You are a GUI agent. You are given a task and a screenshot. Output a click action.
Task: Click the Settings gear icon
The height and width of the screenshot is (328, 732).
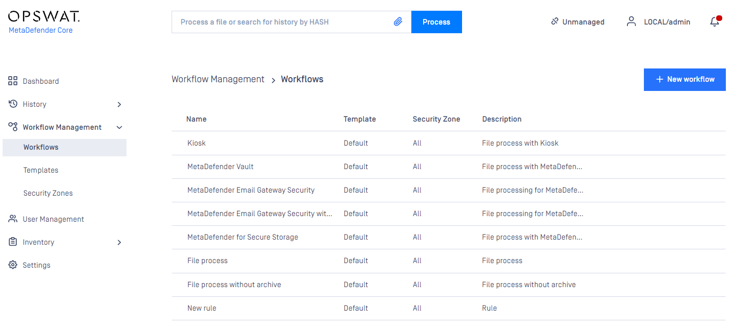[x=13, y=265]
